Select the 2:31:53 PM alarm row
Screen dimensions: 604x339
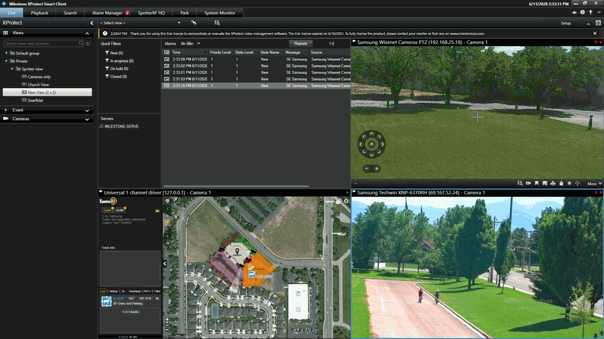[257, 79]
